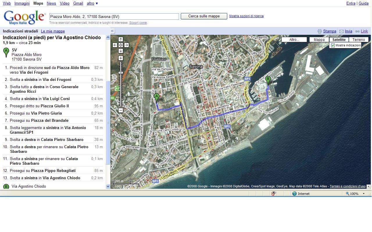Image resolution: width=372 pixels, height=232 pixels.
Task: Pan the map left with arrow
Action: (115, 45)
